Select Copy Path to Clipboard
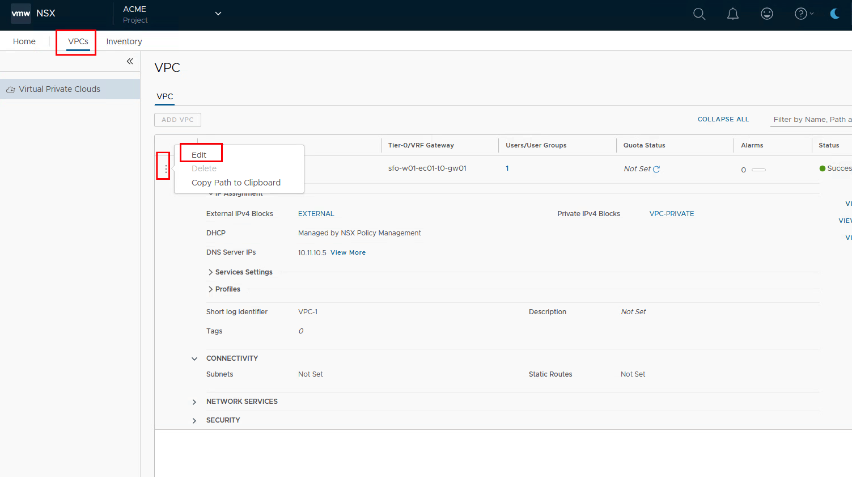This screenshot has height=477, width=852. point(236,183)
